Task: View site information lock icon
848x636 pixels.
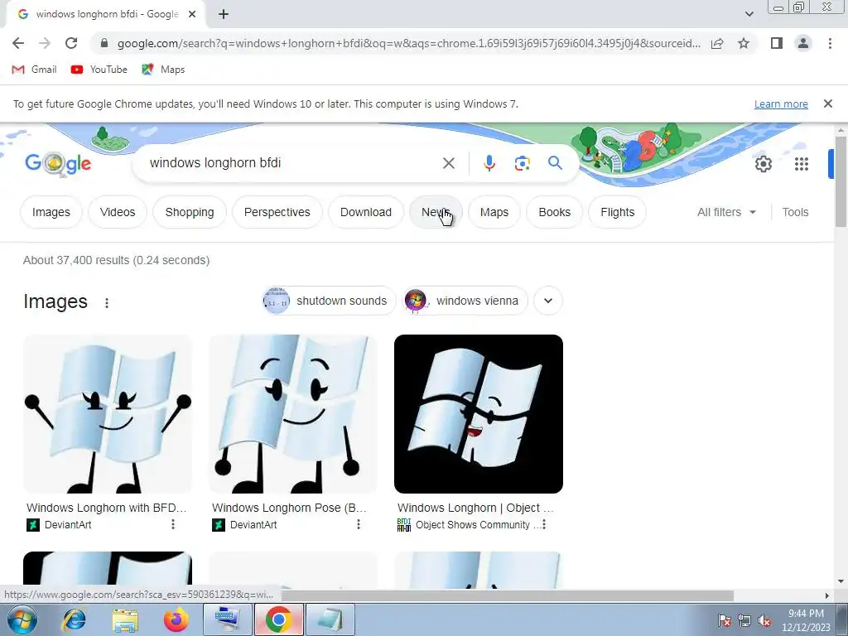Action: coord(104,43)
